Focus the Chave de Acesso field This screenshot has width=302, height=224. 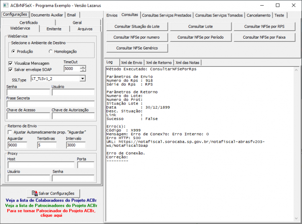coord(28,116)
